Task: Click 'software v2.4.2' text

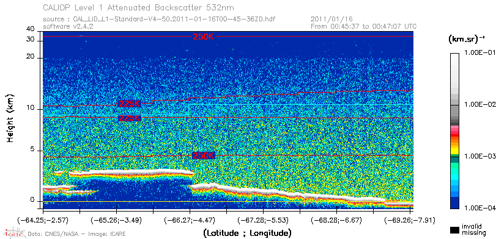Action: point(68,26)
